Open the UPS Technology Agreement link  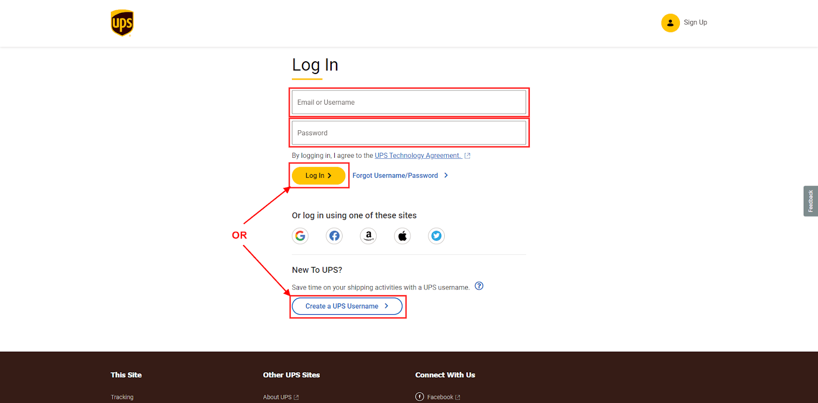pos(418,155)
